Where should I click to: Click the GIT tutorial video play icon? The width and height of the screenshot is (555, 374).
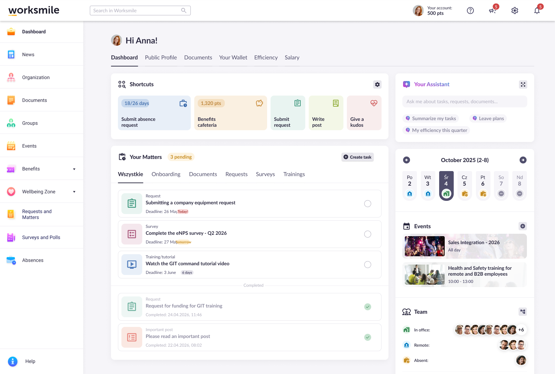(x=132, y=265)
